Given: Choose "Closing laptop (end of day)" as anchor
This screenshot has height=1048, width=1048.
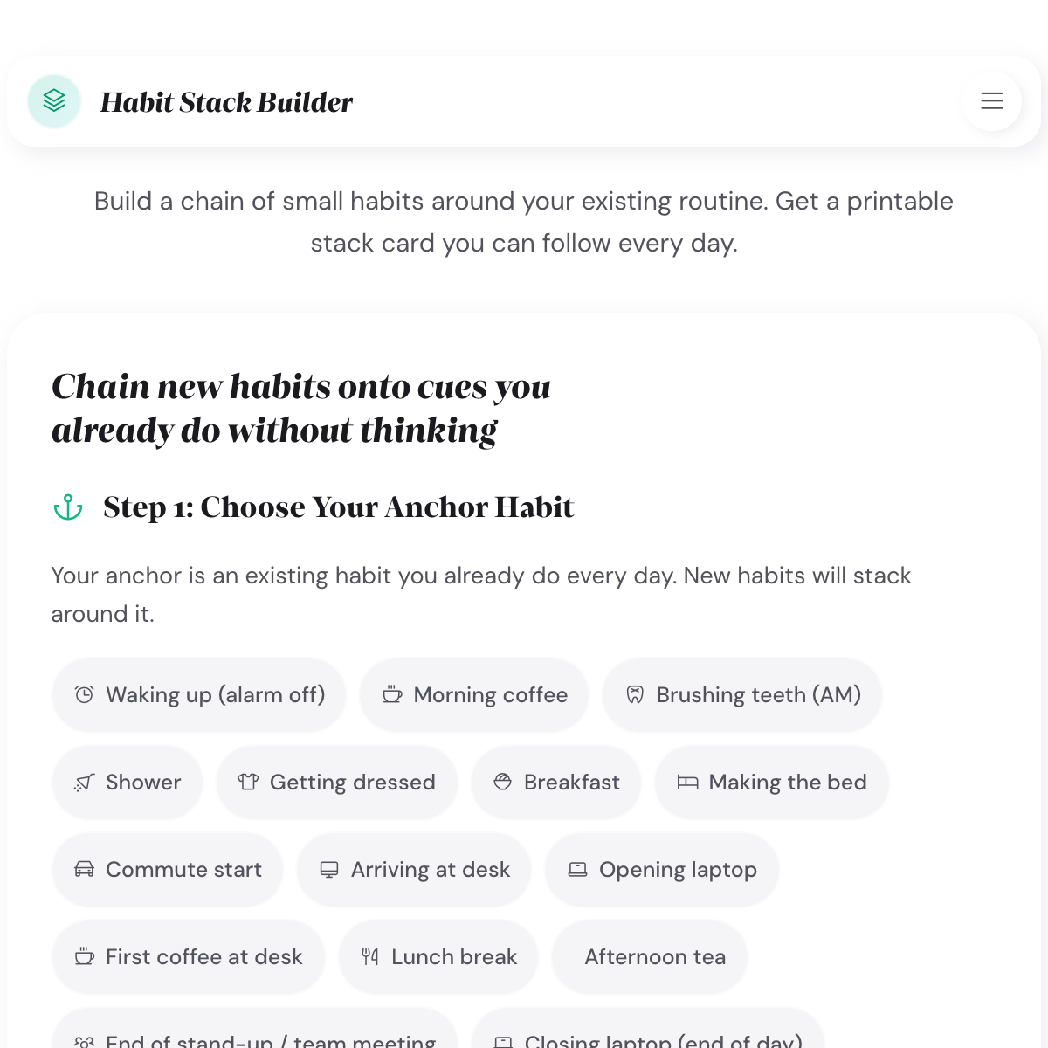Looking at the screenshot, I should click(648, 1039).
